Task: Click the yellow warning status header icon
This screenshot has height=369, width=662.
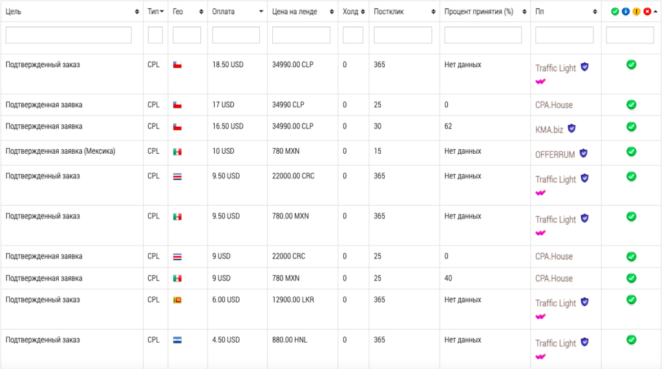Action: [x=636, y=12]
